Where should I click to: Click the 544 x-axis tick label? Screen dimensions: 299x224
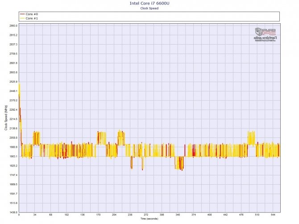273,215
